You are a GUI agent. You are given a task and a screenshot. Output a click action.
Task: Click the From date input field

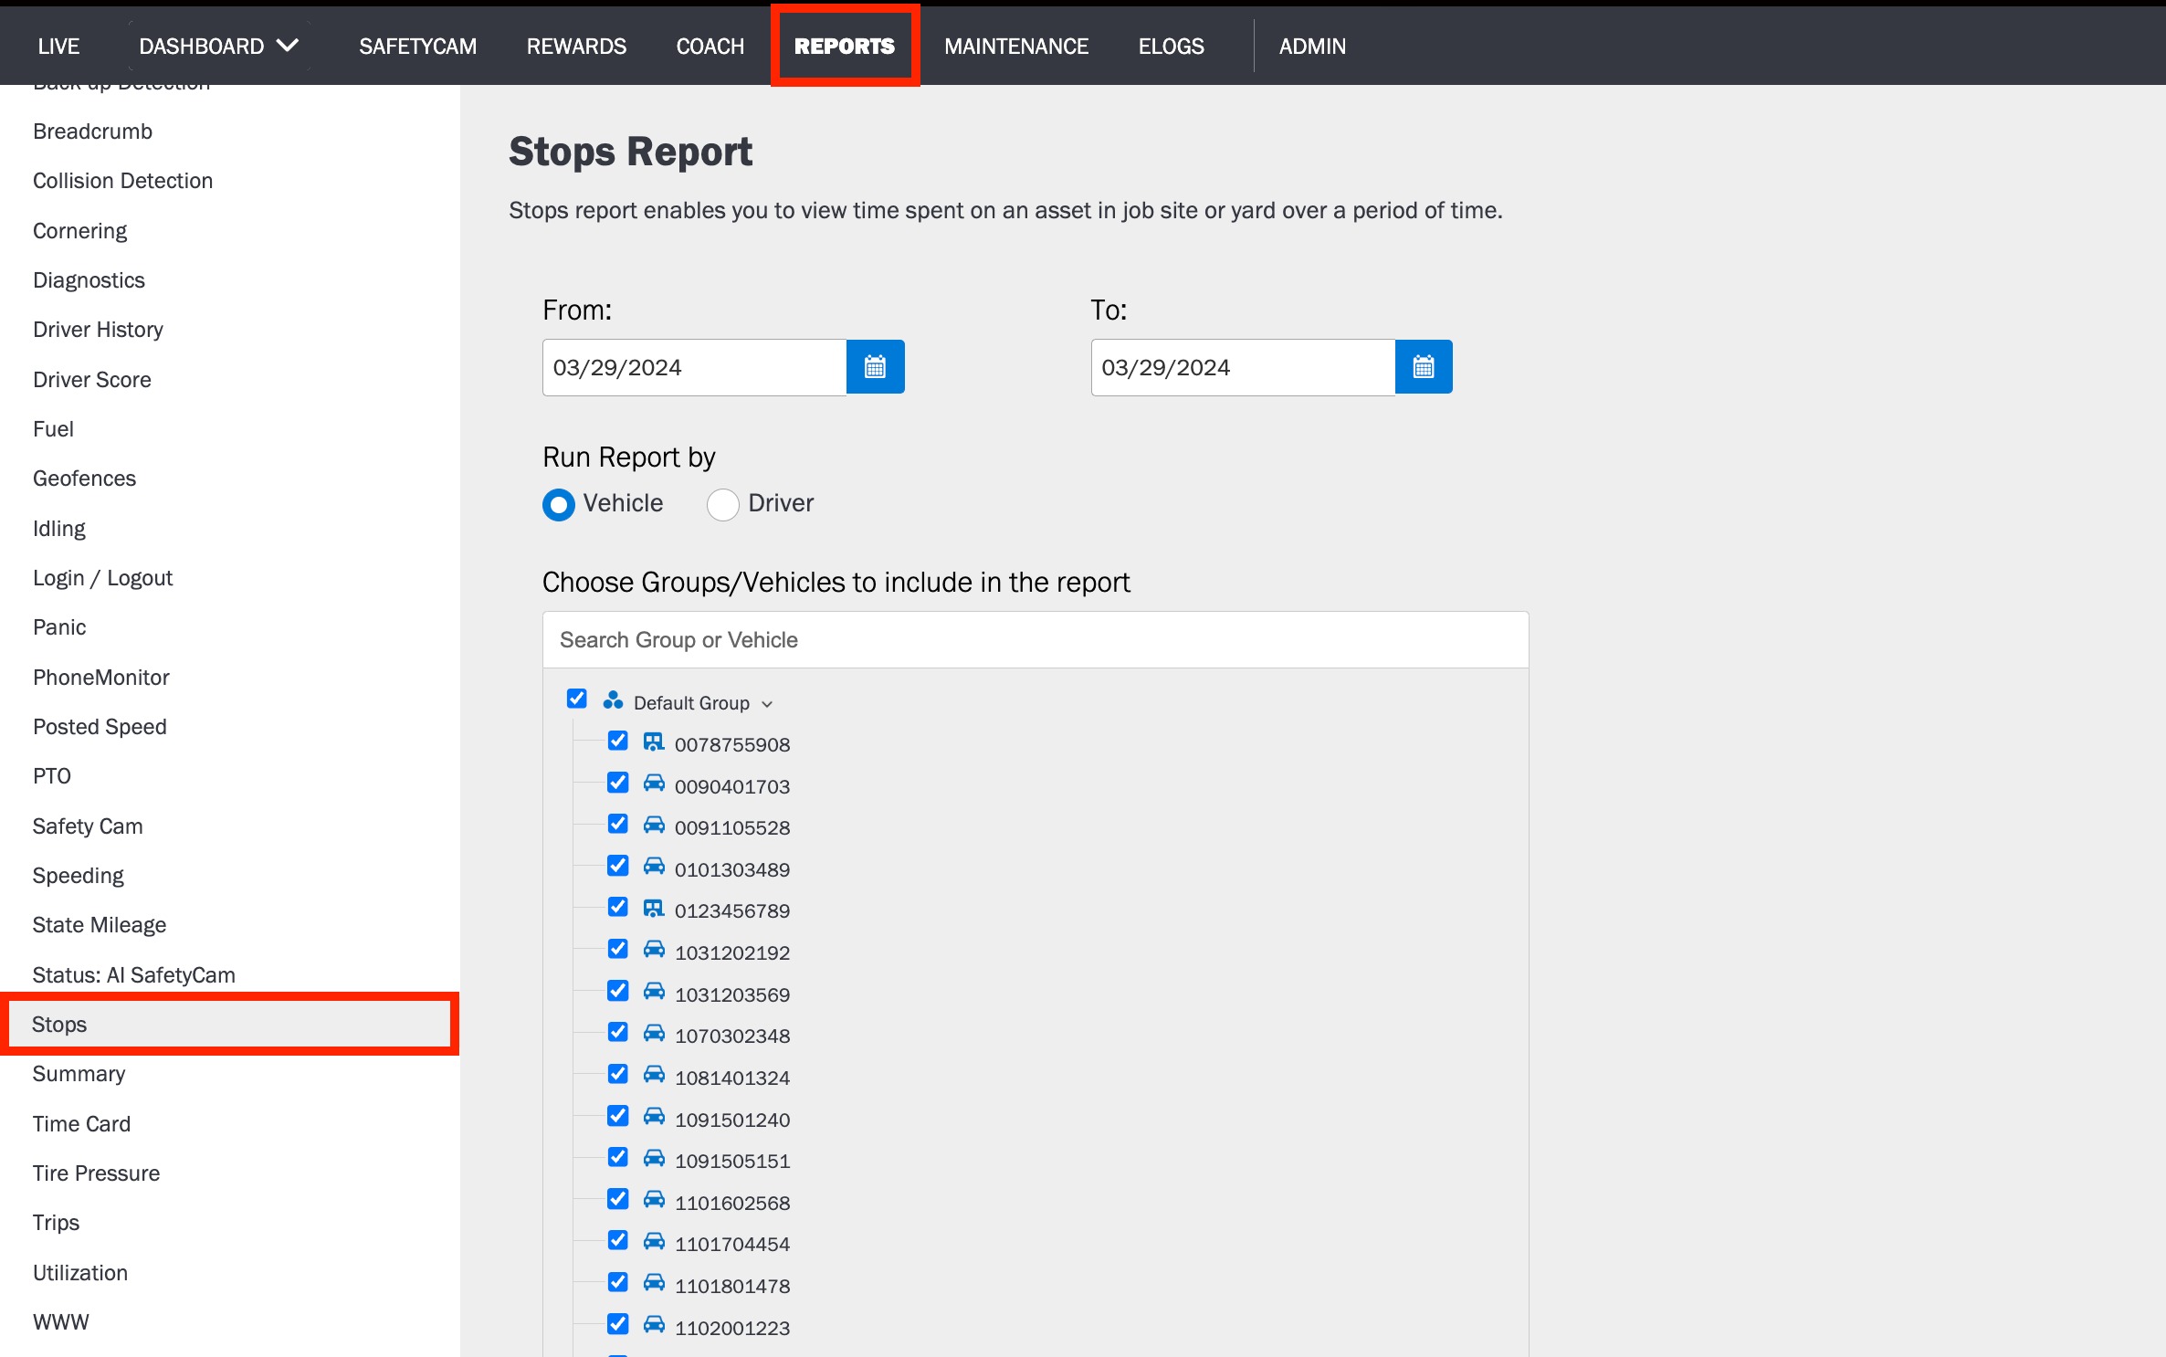click(695, 367)
